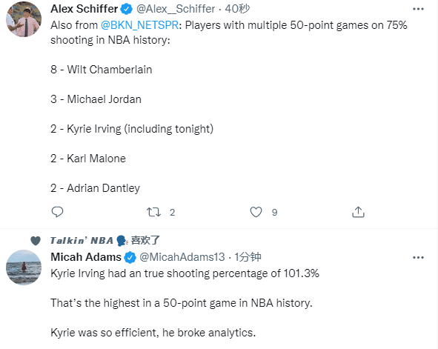
Task: Open more options on Alex Schiffer's tweet
Action: tap(418, 9)
